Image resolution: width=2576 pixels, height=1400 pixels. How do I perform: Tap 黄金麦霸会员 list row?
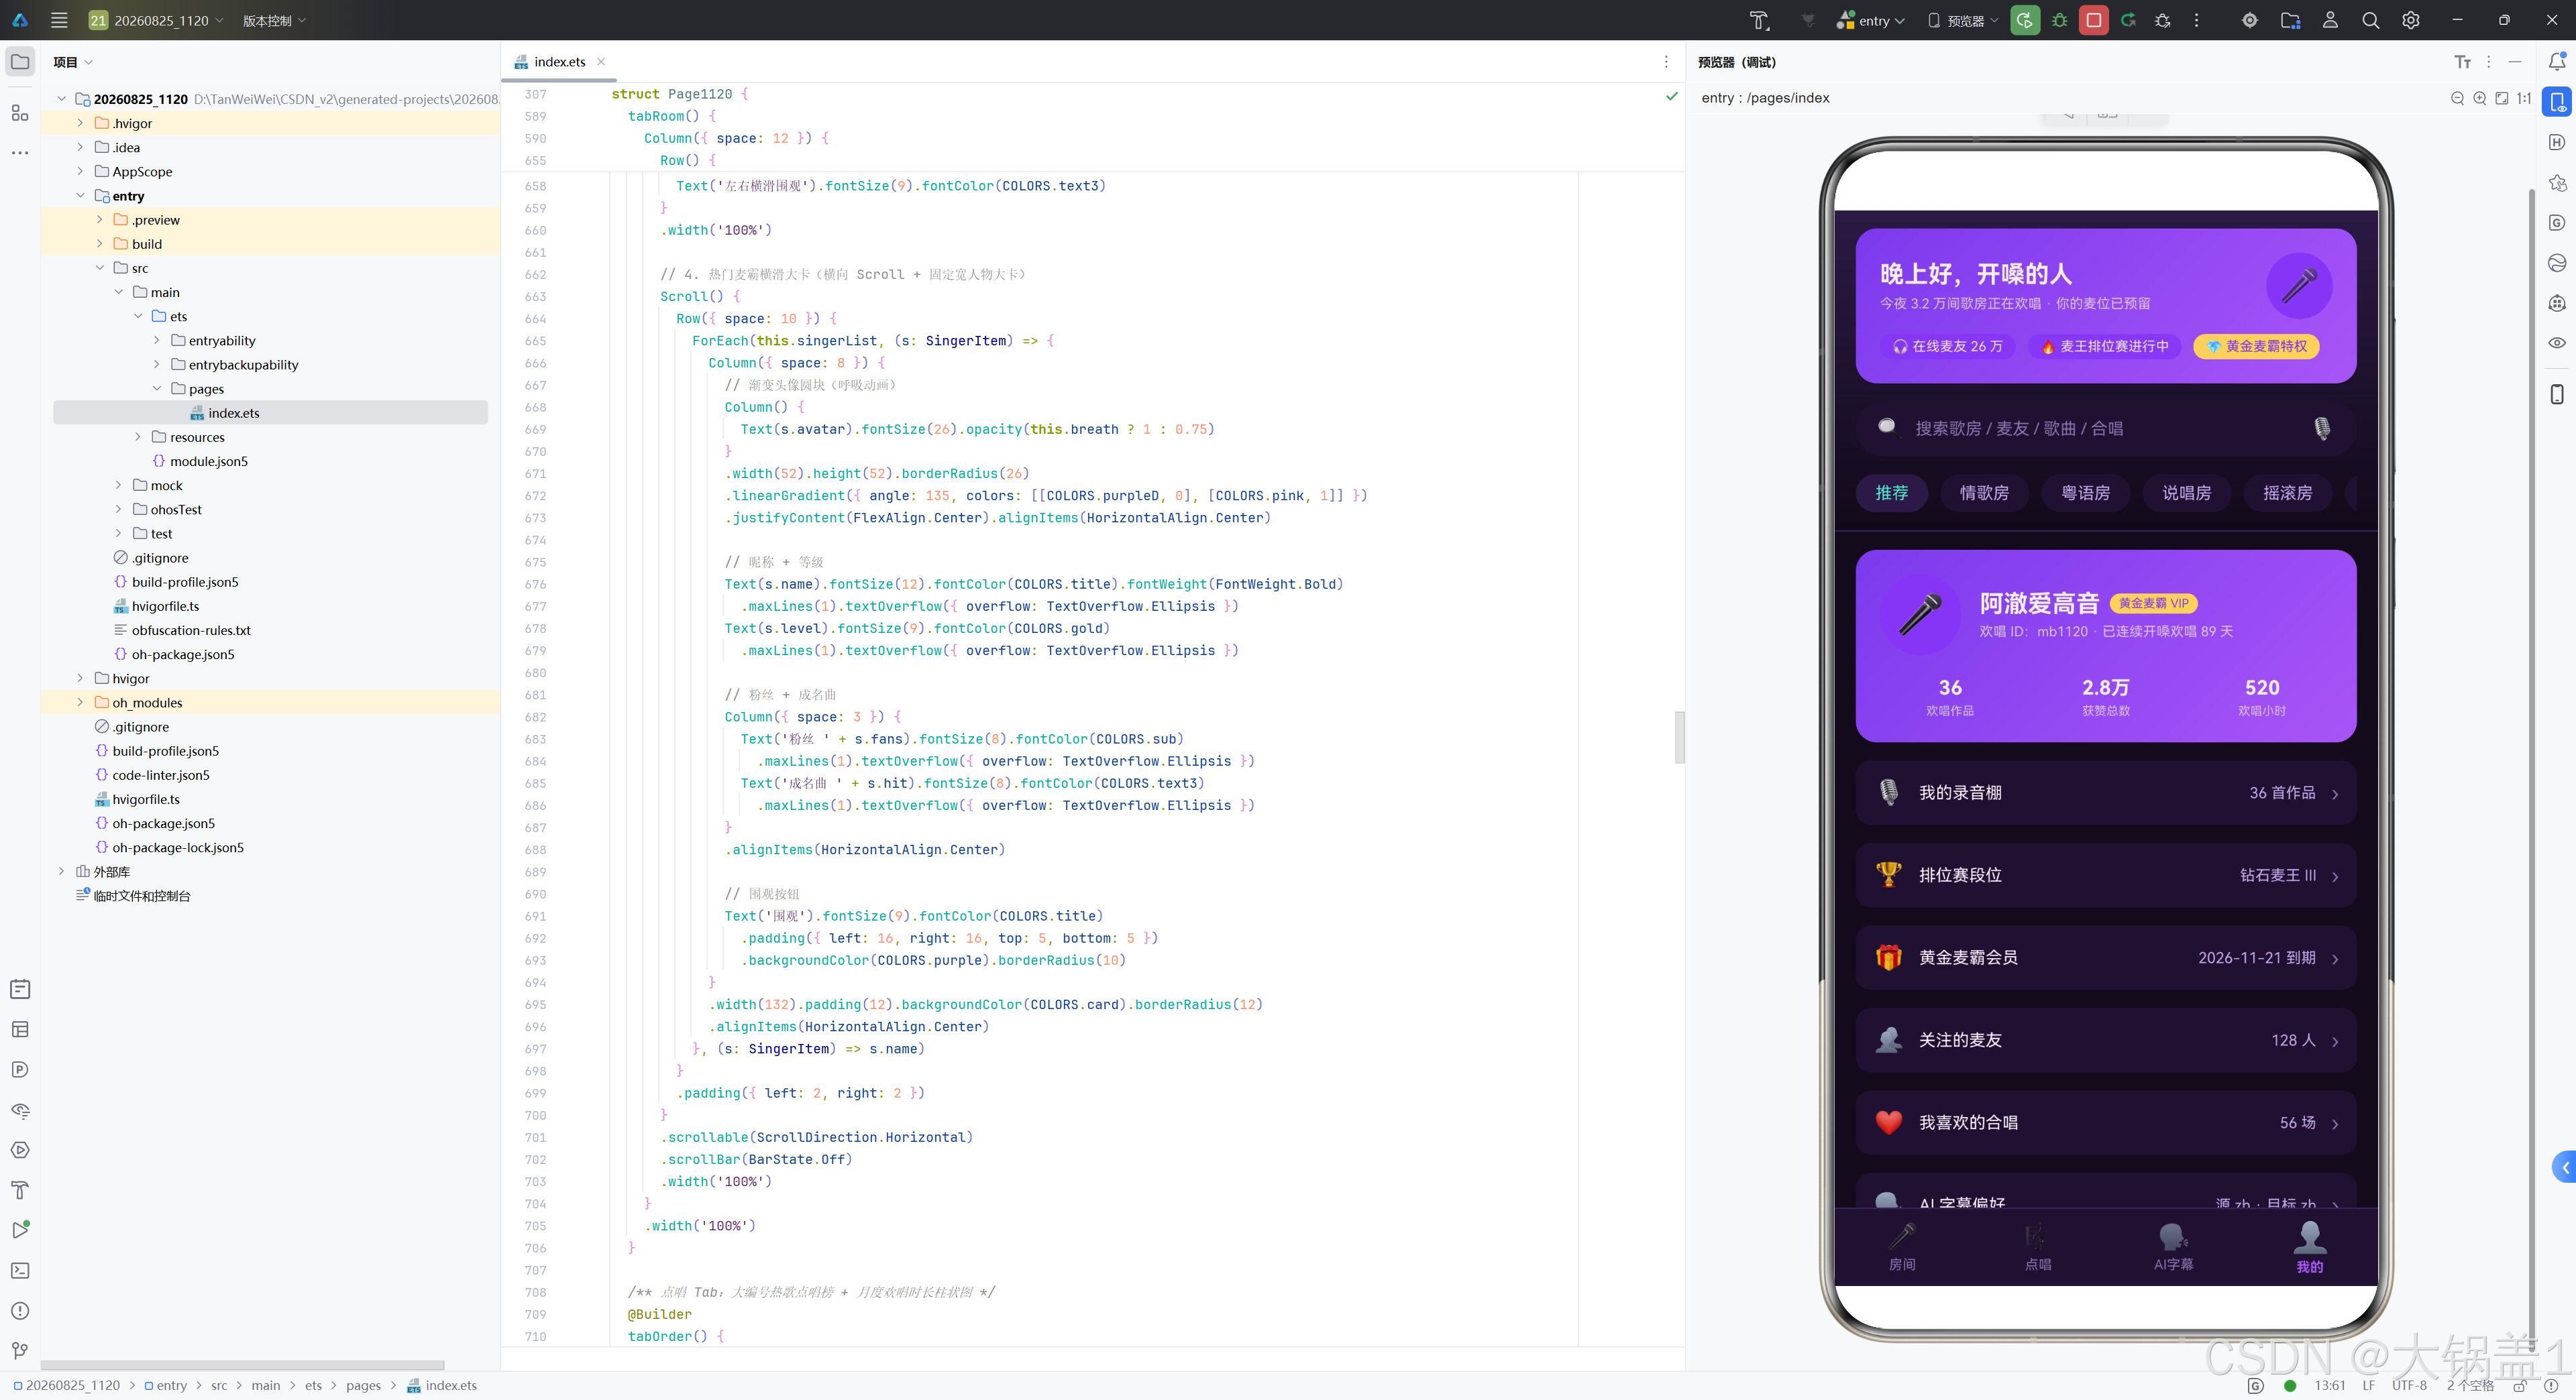tap(2105, 957)
